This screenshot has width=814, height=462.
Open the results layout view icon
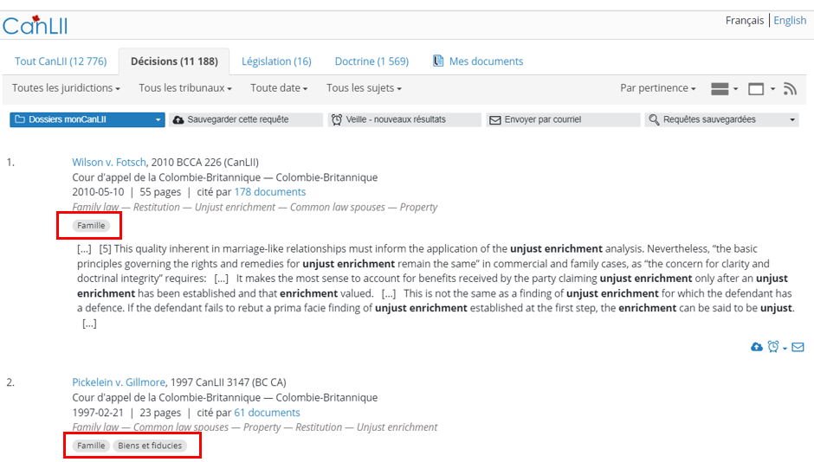pyautogui.click(x=723, y=88)
